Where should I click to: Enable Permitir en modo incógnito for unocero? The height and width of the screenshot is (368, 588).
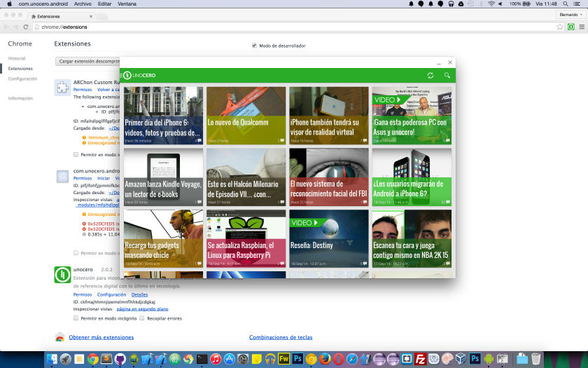click(76, 318)
